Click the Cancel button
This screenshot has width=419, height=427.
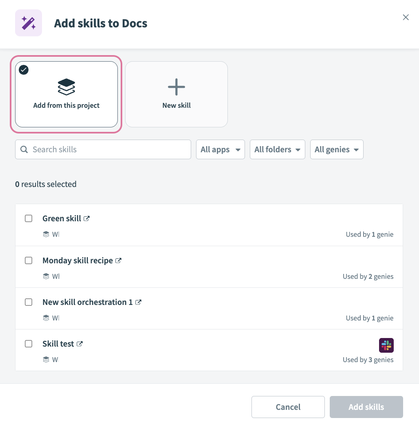tap(288, 407)
